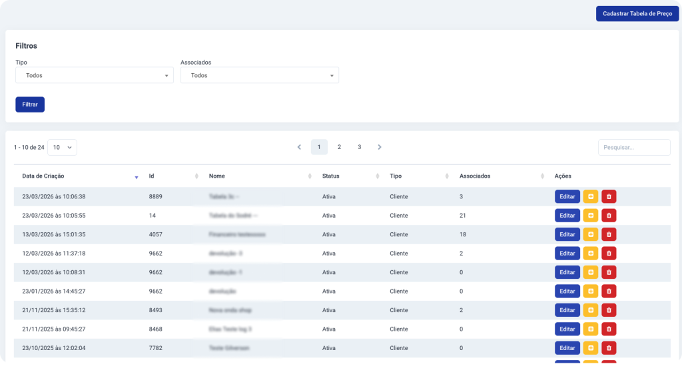Go to next page with right chevron
The width and height of the screenshot is (682, 366).
(380, 147)
